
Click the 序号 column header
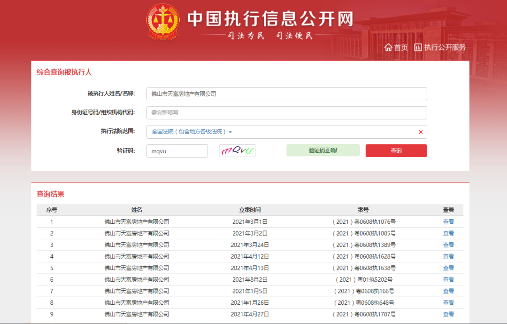click(x=52, y=210)
